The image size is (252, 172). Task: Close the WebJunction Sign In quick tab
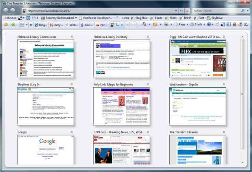point(224,84)
